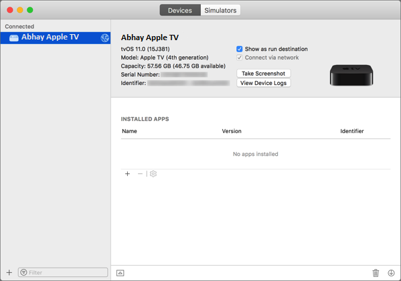This screenshot has height=281, width=401.
Task: Click the Apple TV device icon in sidebar
Action: [14, 38]
